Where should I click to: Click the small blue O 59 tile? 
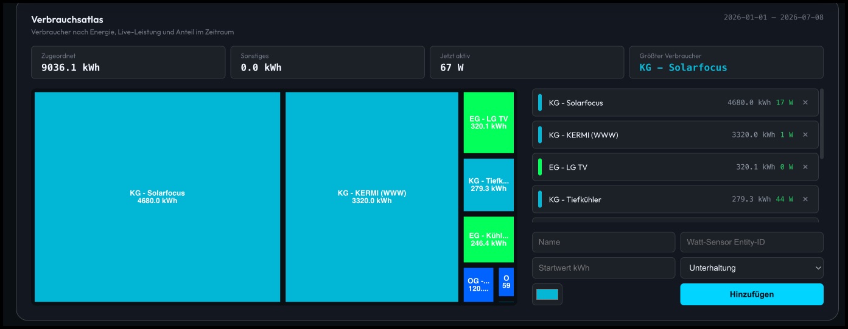[x=506, y=282]
